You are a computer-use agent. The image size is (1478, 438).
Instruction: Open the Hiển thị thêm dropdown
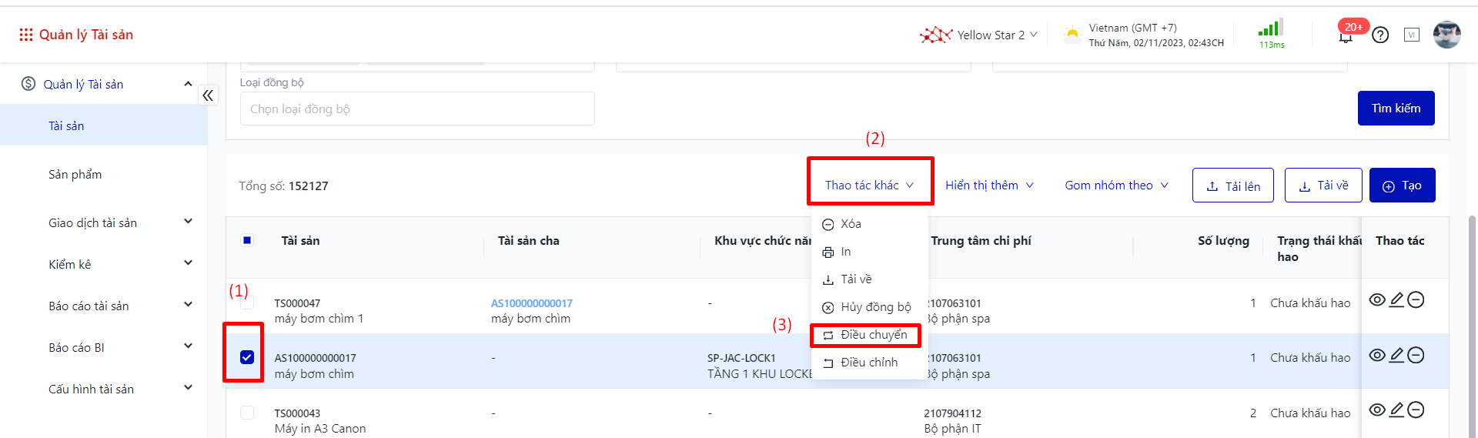tap(989, 185)
